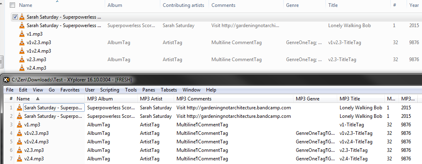Open the Tabsets menu

click(x=169, y=90)
